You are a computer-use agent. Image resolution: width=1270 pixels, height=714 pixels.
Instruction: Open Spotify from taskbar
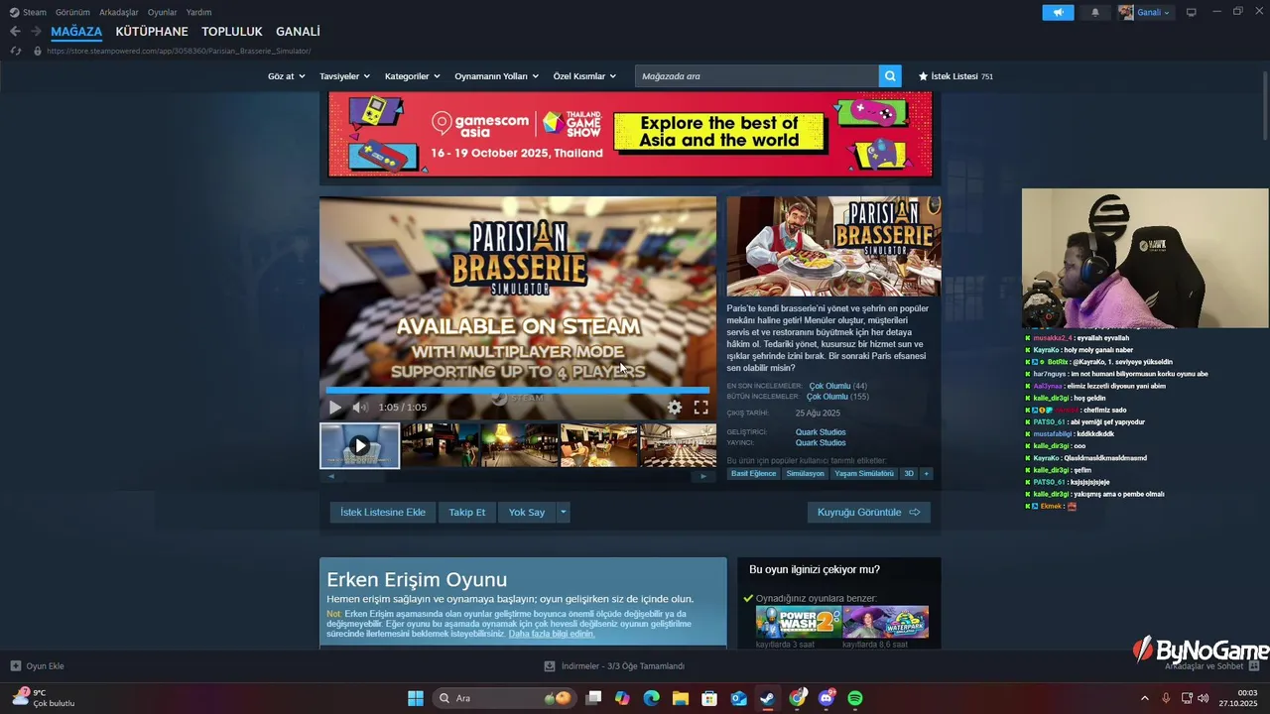(855, 698)
